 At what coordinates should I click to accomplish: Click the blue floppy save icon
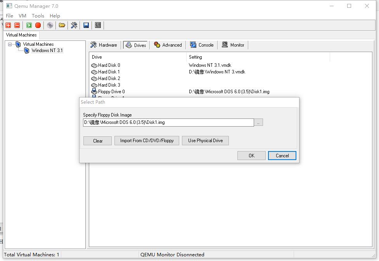tap(86, 25)
